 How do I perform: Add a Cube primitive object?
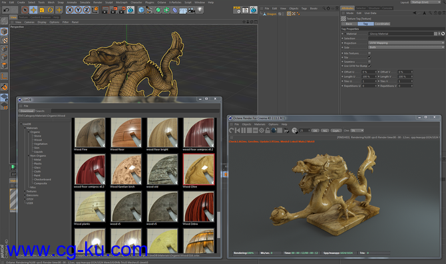pyautogui.click(x=141, y=10)
